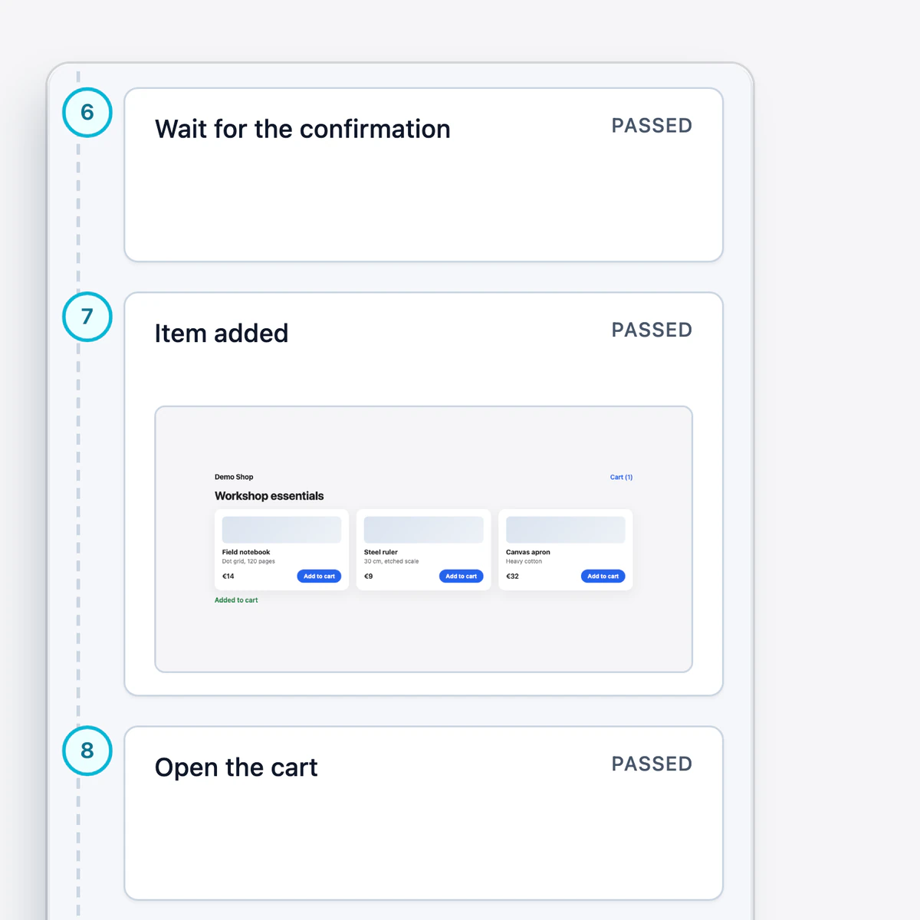Click the green "Added to cart" message
The height and width of the screenshot is (920, 920).
coord(236,600)
